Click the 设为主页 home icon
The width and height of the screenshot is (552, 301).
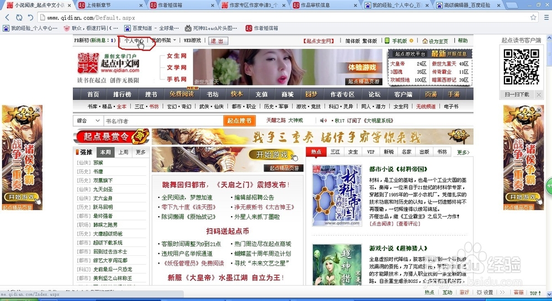pyautogui.click(x=425, y=41)
